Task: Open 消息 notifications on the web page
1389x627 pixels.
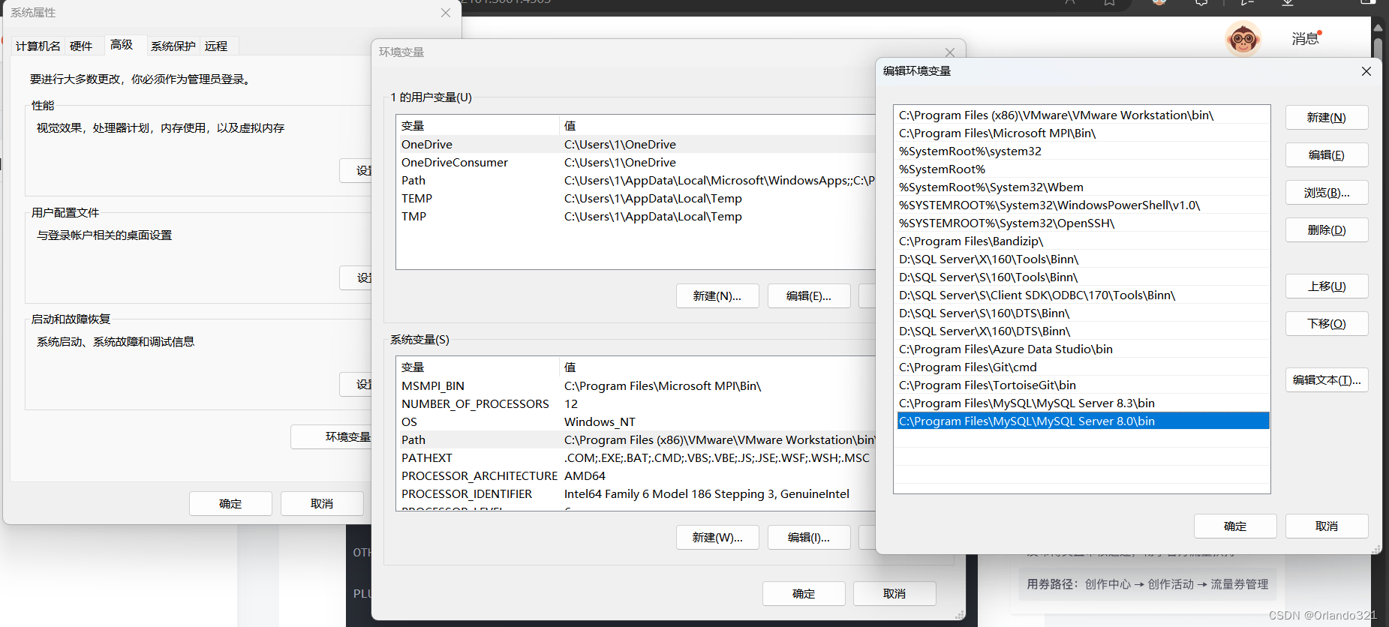Action: (x=1305, y=39)
